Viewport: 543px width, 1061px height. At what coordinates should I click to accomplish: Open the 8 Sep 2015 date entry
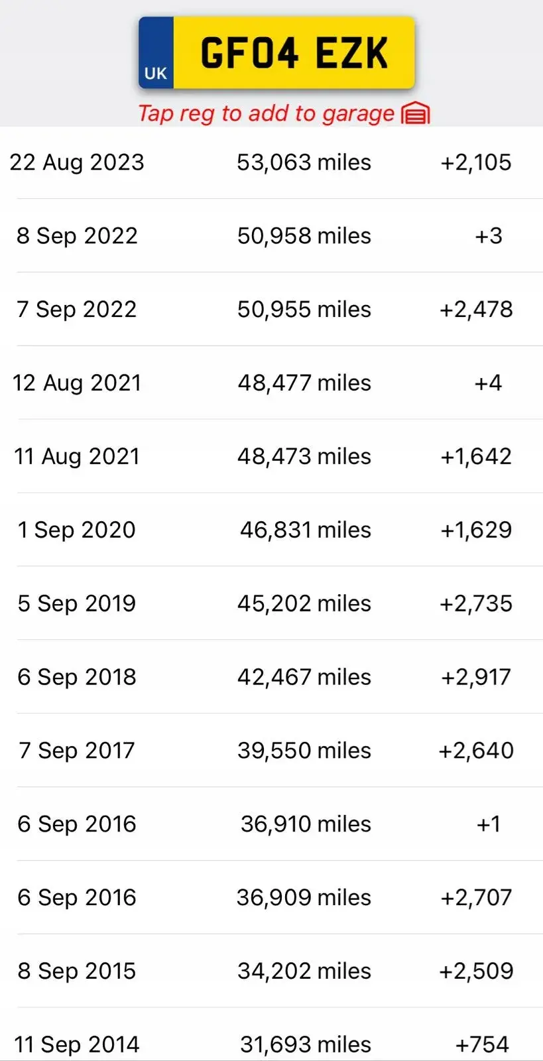point(77,971)
